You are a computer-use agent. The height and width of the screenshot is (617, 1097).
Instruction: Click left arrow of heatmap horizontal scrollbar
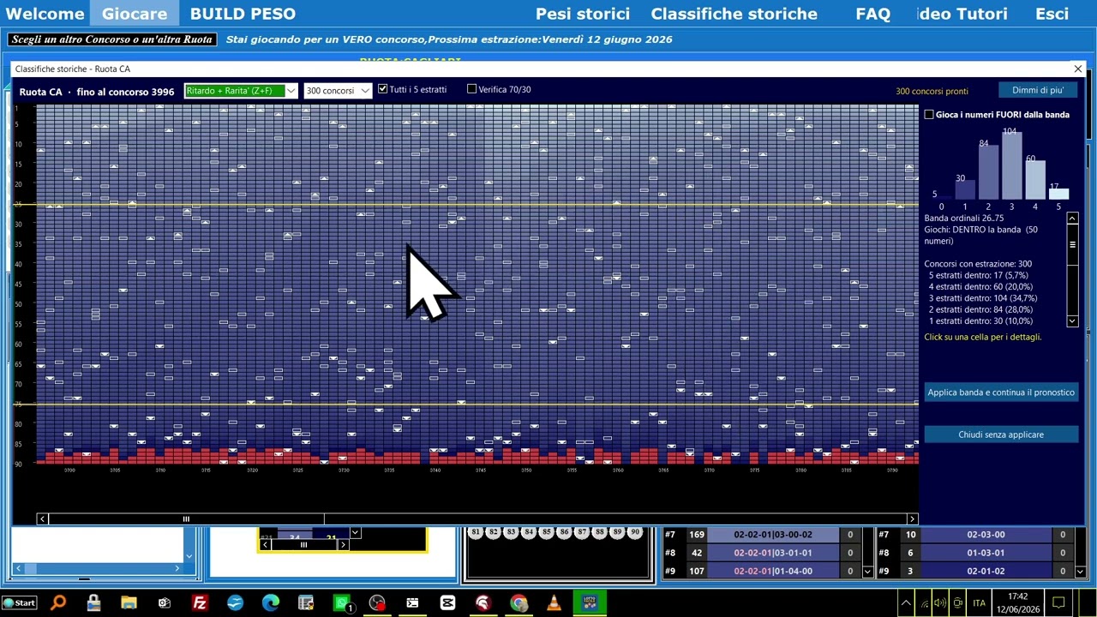(x=42, y=518)
